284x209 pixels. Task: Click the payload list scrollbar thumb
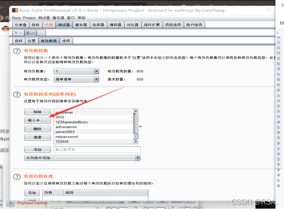coord(136,136)
